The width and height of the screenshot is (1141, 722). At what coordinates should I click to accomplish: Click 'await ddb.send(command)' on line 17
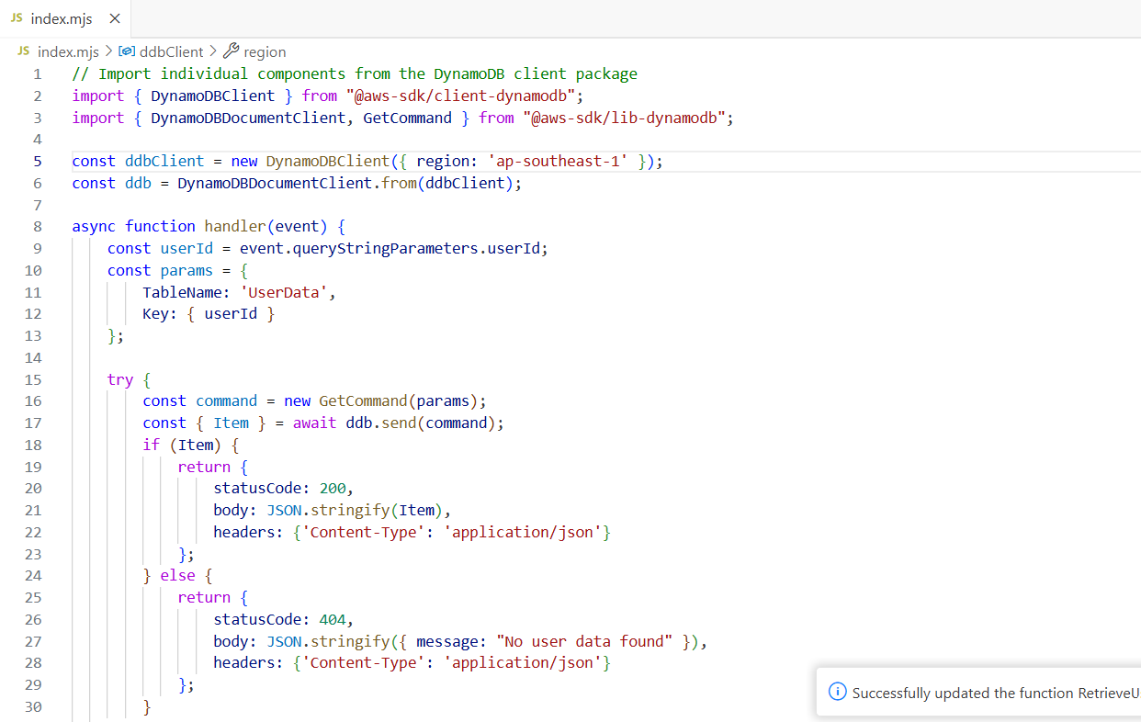394,423
